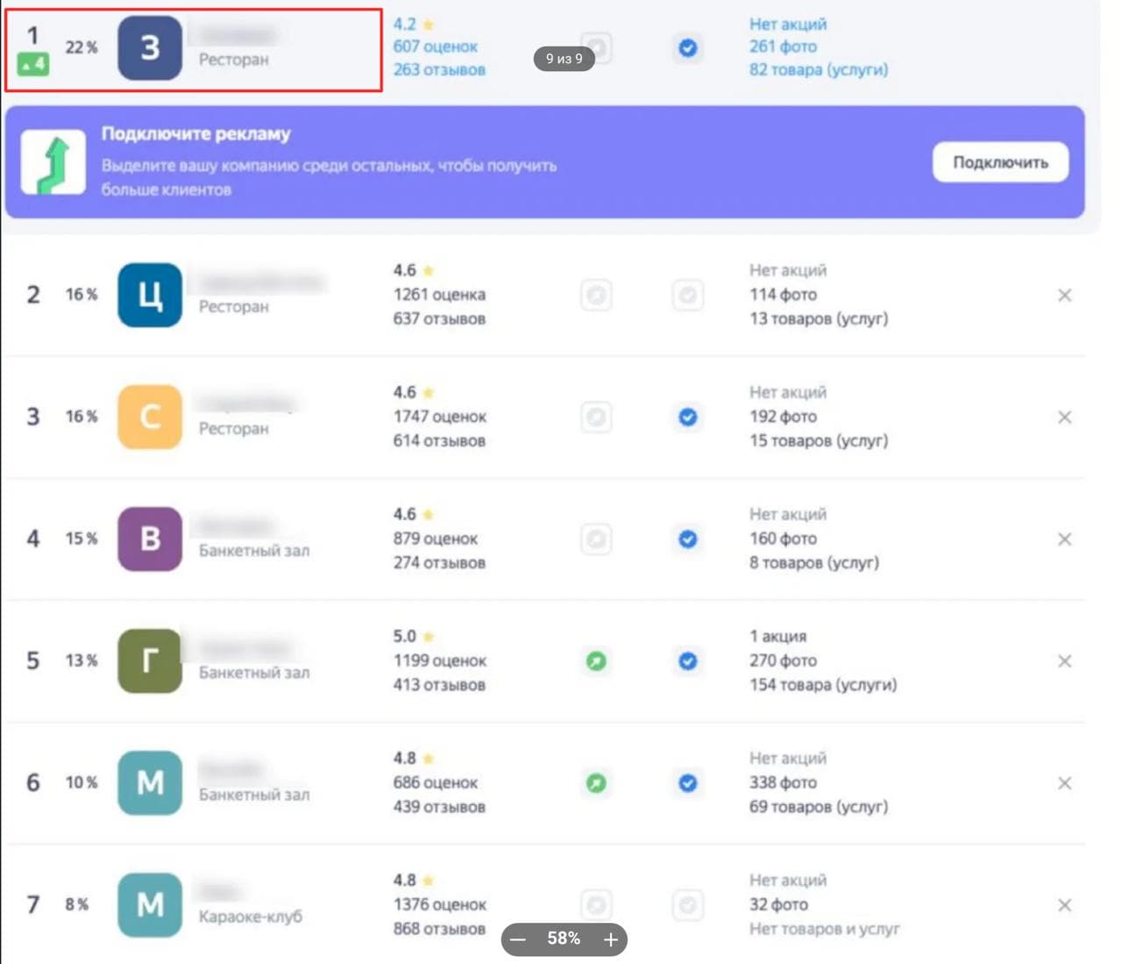
Task: Click the 338 фото text
Action: [x=783, y=782]
